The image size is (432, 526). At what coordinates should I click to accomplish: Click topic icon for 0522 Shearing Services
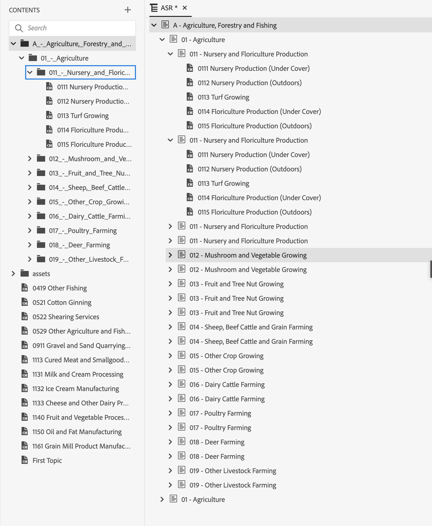[25, 316]
